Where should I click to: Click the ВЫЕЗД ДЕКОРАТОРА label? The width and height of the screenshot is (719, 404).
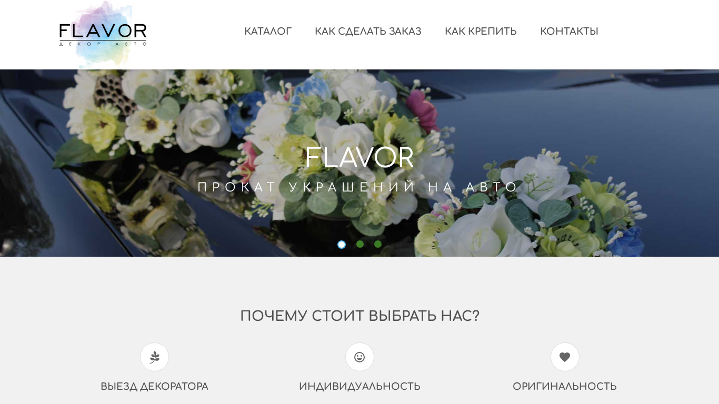click(154, 387)
